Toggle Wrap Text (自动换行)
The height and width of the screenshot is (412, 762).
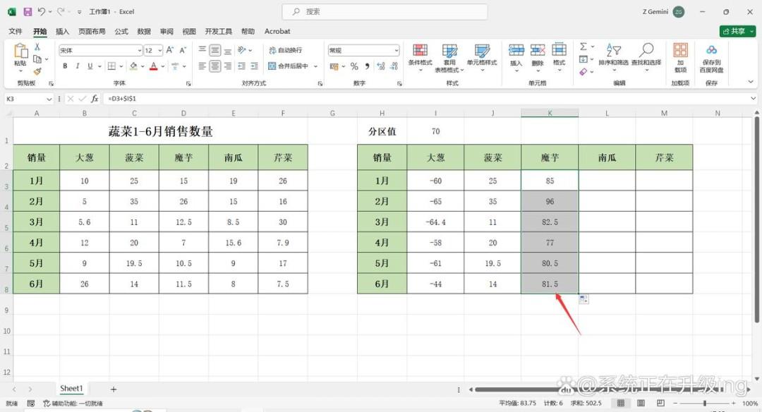pyautogui.click(x=285, y=50)
